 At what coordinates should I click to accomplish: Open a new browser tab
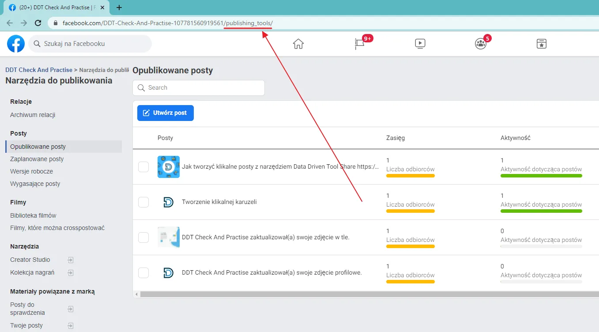point(119,8)
